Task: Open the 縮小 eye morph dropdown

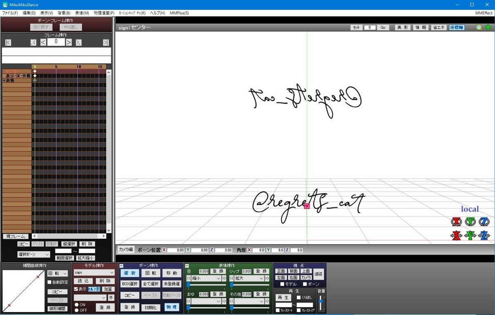Action: [206, 278]
